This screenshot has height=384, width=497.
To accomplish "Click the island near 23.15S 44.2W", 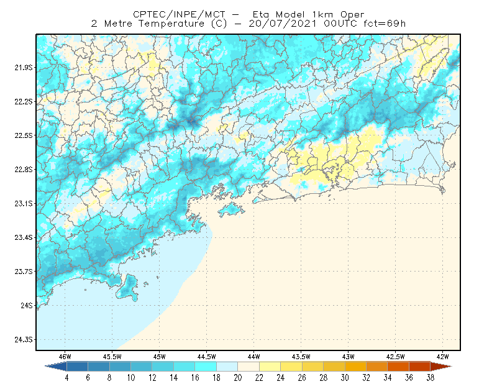I will click(231, 210).
